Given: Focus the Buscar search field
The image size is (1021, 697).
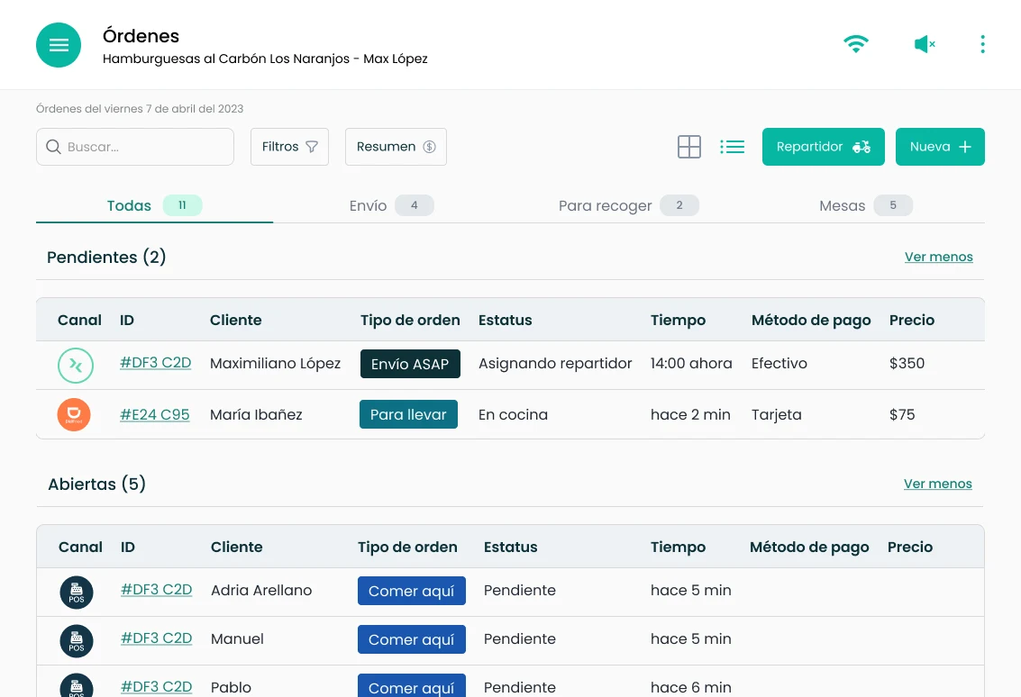Looking at the screenshot, I should pos(135,147).
